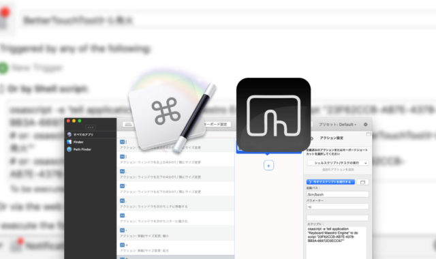Select the 移動/サイズ変更: 縮小 shortcut row
This screenshot has width=436, height=259.
point(176,233)
